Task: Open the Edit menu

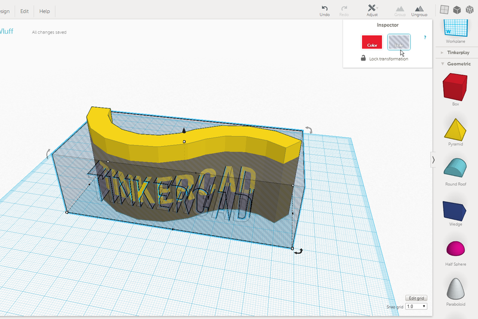Action: (x=24, y=11)
